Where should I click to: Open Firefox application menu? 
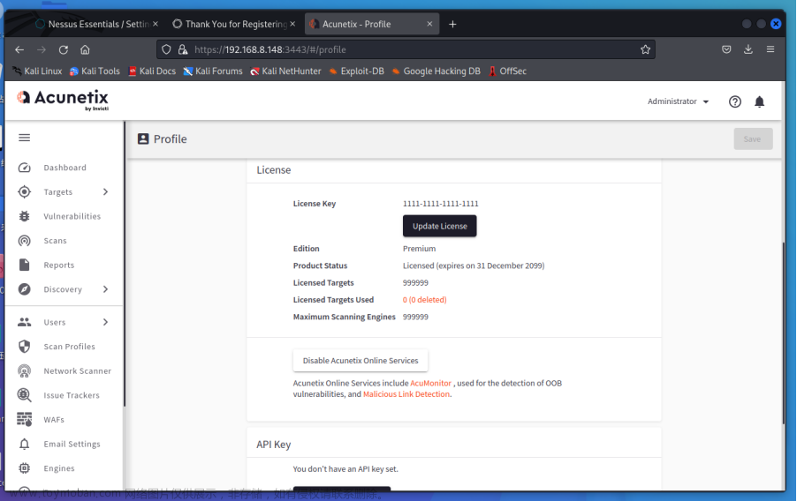click(x=770, y=49)
